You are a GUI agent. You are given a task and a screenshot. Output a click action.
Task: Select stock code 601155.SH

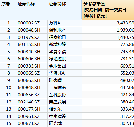(x=29, y=44)
